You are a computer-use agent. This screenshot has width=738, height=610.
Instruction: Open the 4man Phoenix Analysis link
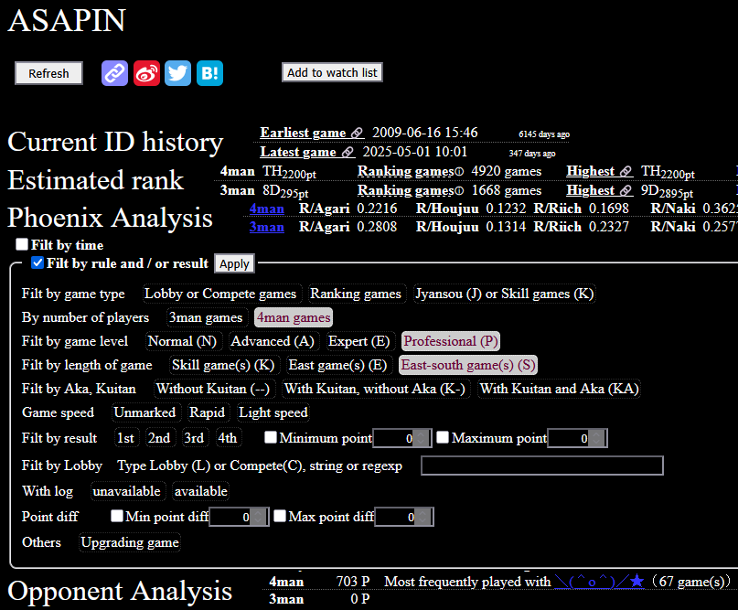pyautogui.click(x=266, y=209)
